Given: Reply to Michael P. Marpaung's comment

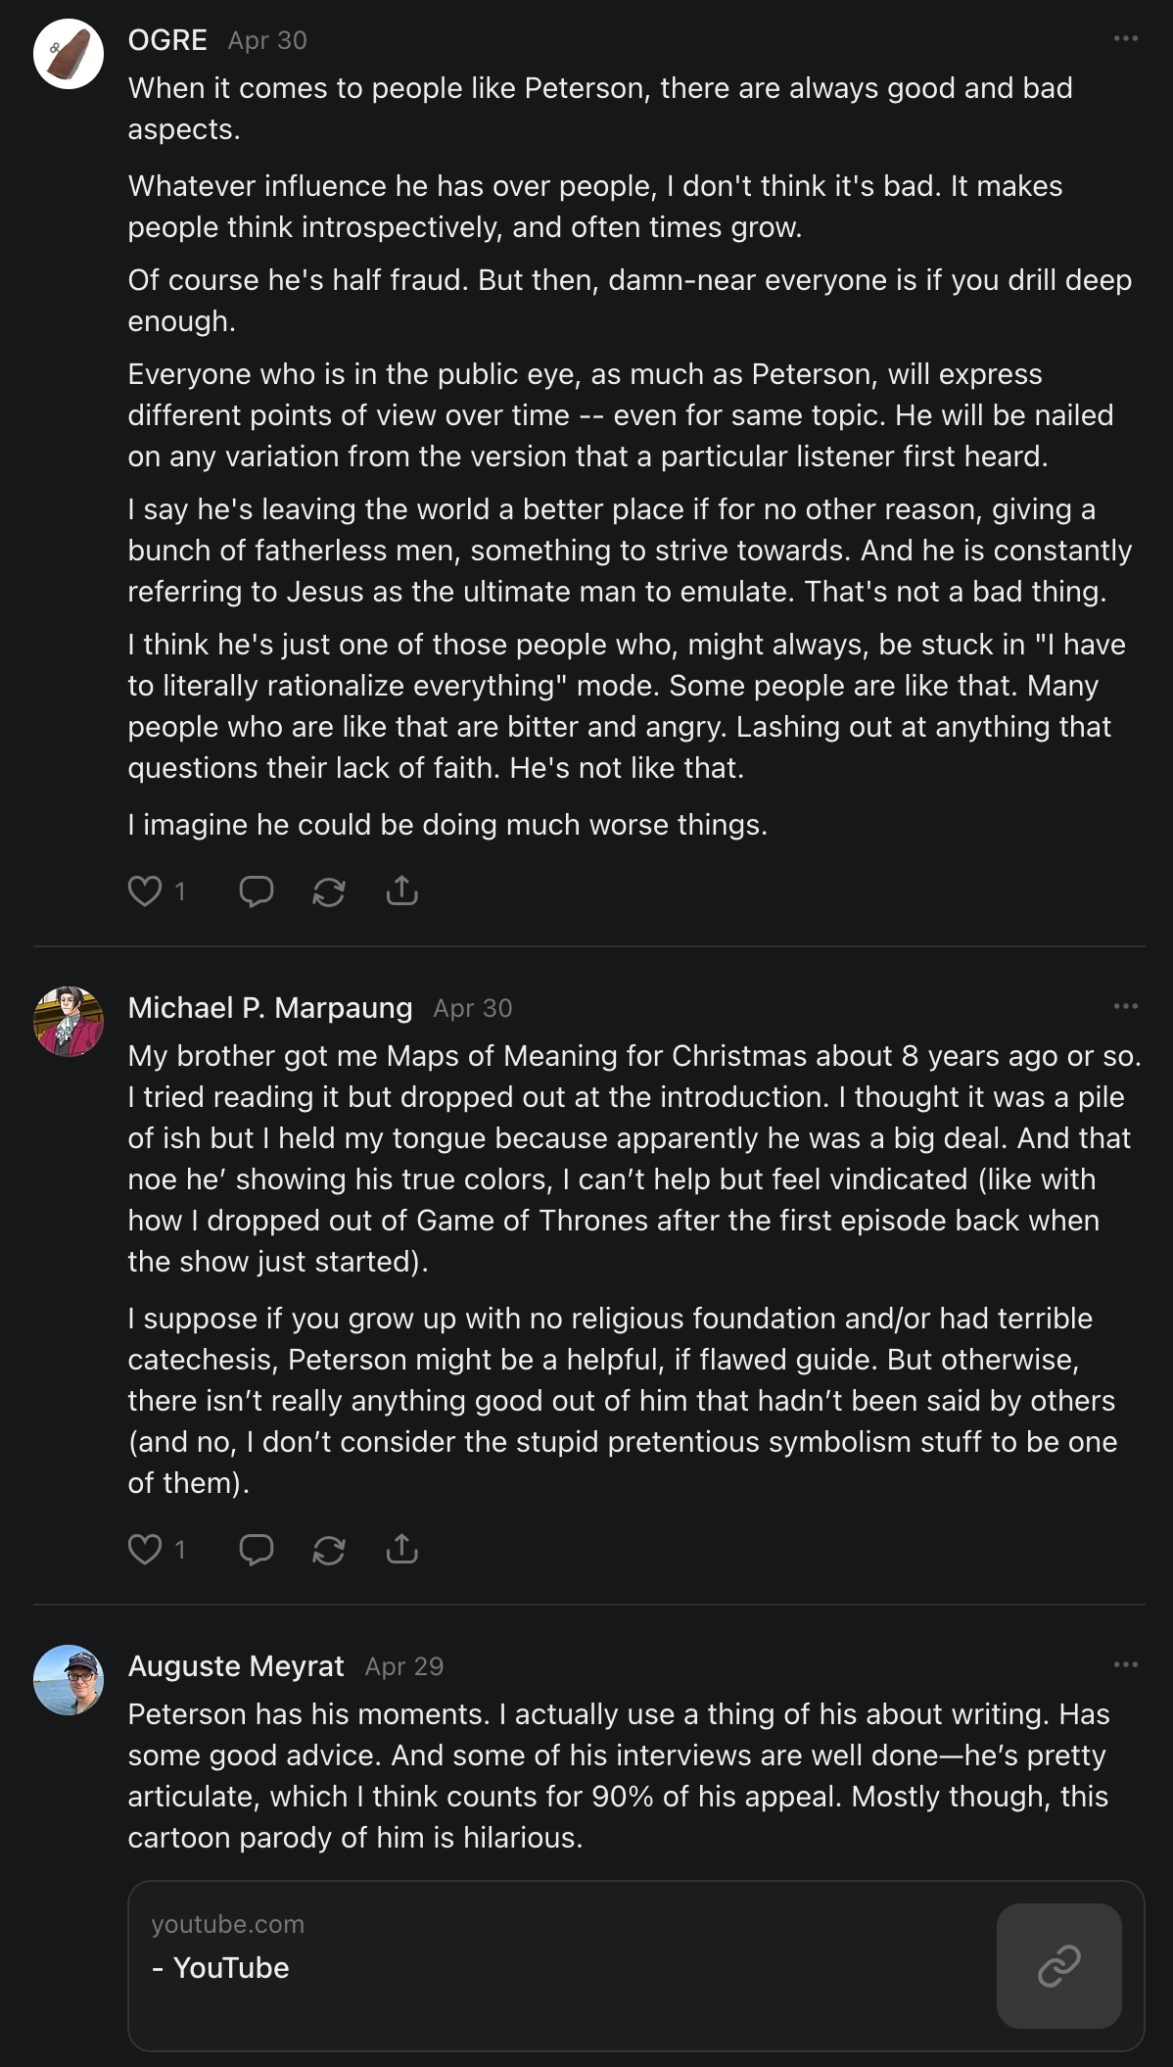Looking at the screenshot, I should tap(257, 1549).
